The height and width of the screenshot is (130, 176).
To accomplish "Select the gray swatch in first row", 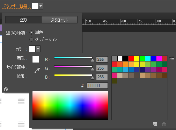I will pos(114,58).
